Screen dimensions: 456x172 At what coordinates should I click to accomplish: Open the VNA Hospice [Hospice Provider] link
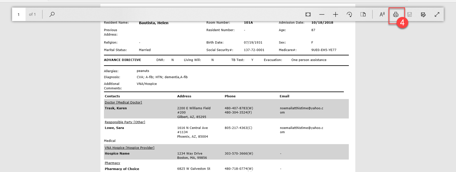129,148
